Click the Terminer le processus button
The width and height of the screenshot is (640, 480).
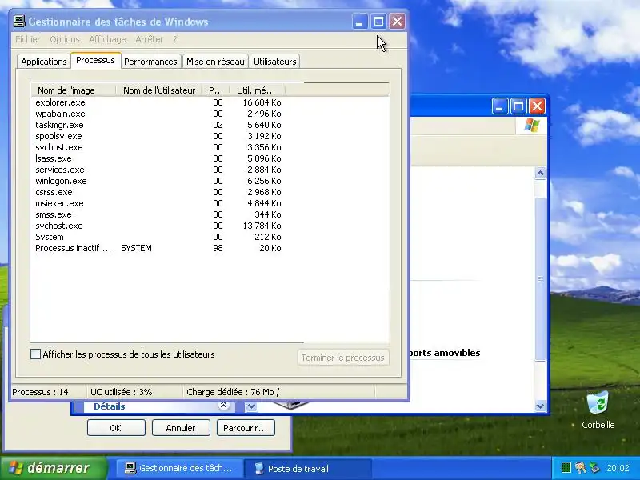coord(343,358)
